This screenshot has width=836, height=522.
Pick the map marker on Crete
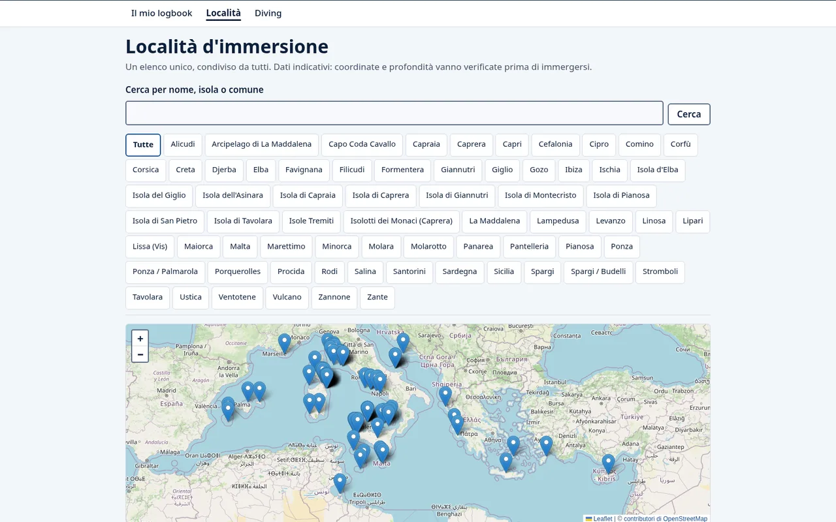coord(506,462)
